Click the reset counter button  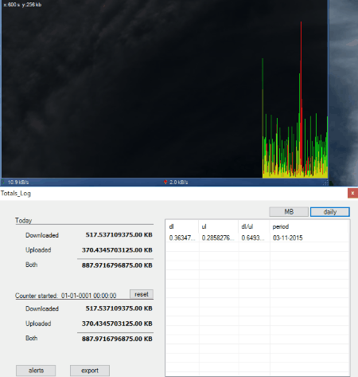(x=142, y=294)
